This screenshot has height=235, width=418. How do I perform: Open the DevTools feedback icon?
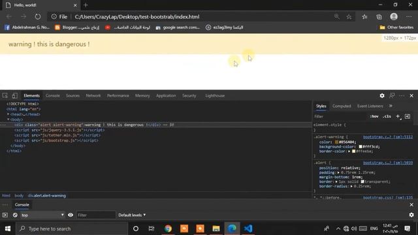[392, 95]
